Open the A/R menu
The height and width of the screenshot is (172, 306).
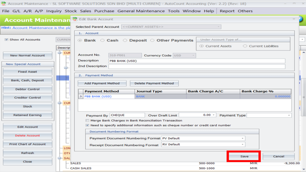tap(28, 11)
